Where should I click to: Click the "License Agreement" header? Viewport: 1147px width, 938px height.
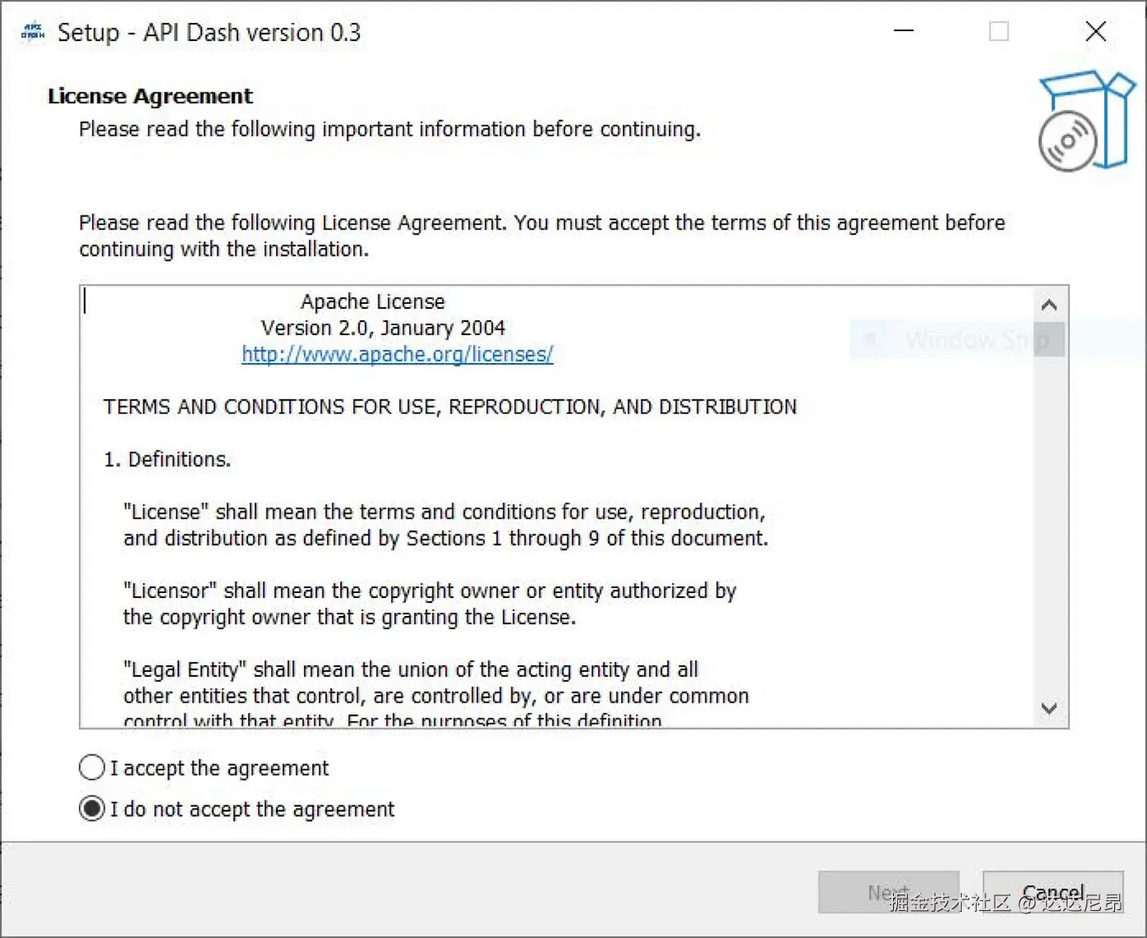coord(150,96)
